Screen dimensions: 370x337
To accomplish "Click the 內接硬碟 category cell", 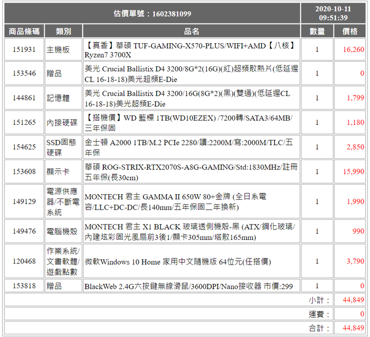I will coord(64,122).
